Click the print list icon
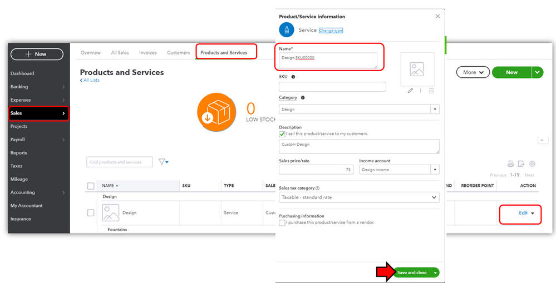This screenshot has height=283, width=556. [x=510, y=163]
